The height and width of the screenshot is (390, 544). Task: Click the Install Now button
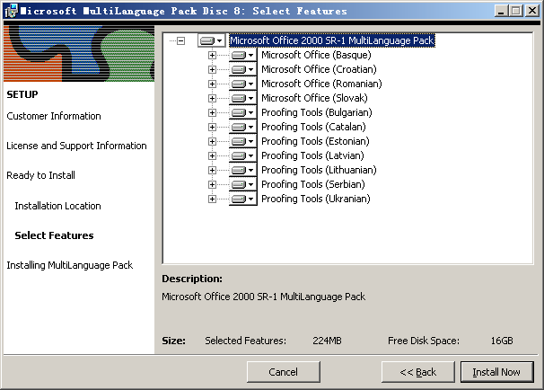click(x=496, y=372)
